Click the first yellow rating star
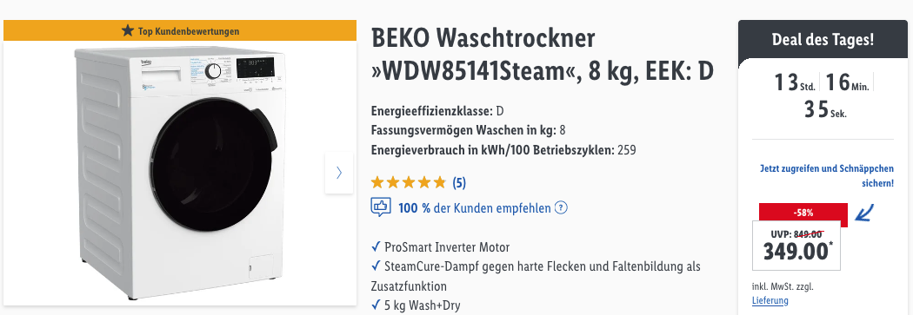Screen dimensions: 913x315 pos(377,183)
